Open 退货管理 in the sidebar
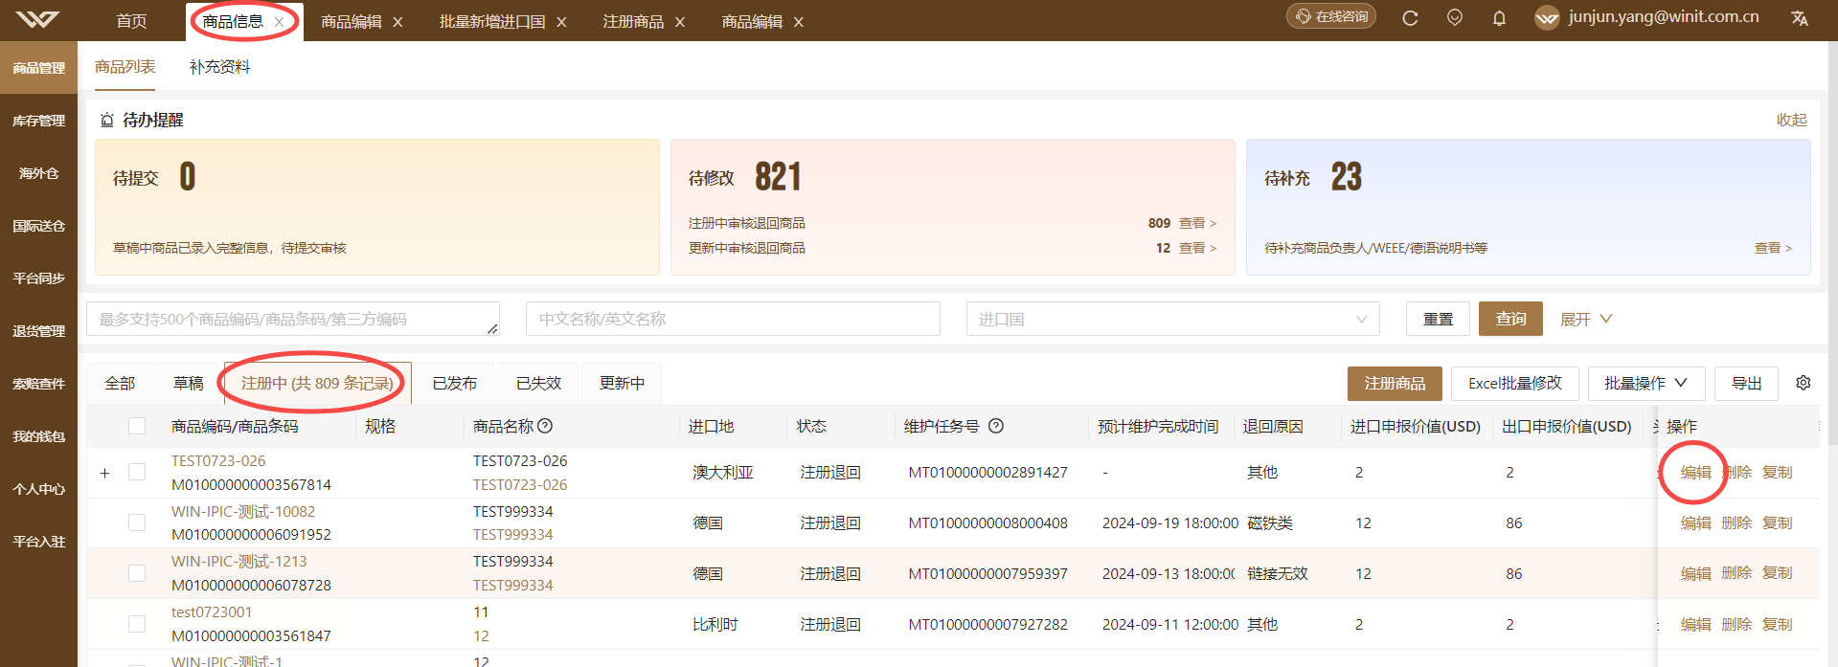Screen dimensions: 1838x667 (38, 331)
